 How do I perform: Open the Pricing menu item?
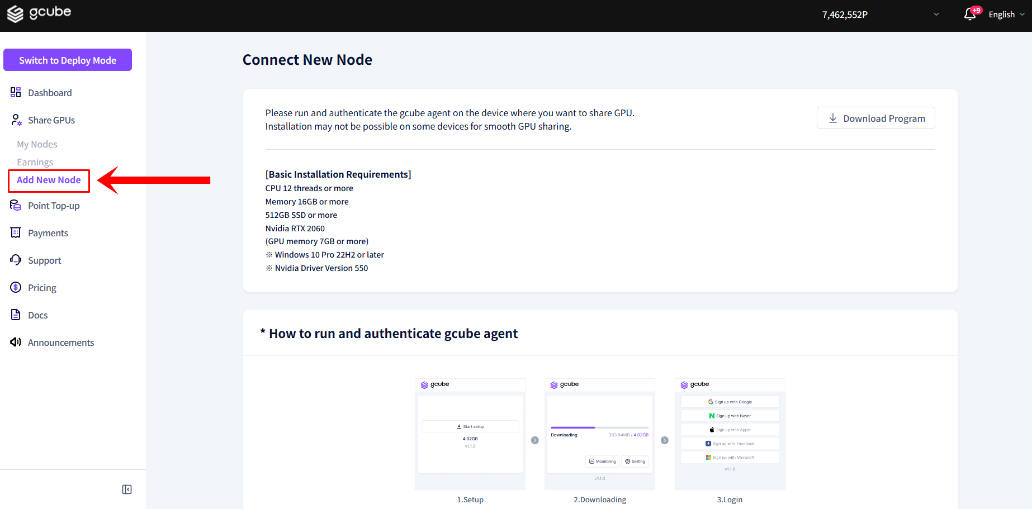click(x=42, y=288)
